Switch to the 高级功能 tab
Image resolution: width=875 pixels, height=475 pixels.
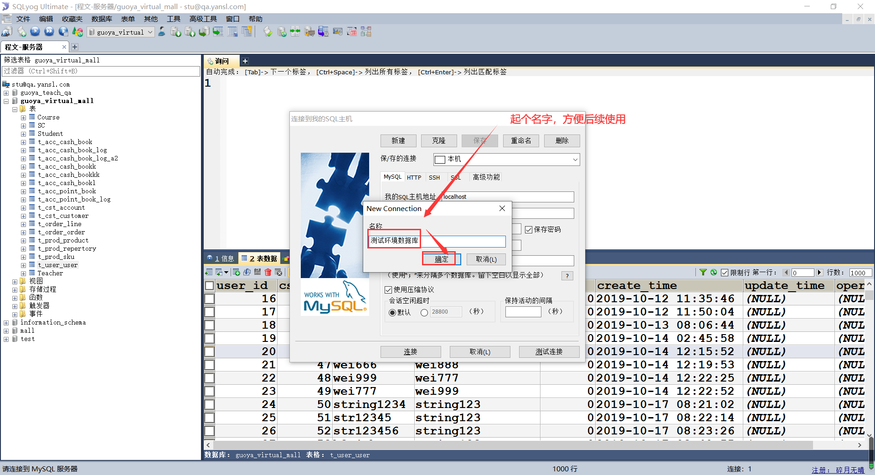click(x=486, y=177)
